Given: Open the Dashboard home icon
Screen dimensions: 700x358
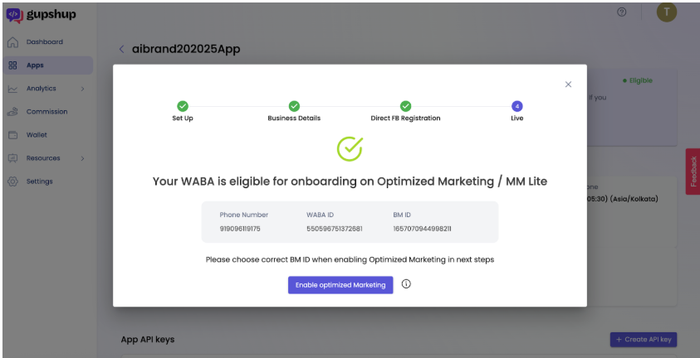Looking at the screenshot, I should pos(13,42).
